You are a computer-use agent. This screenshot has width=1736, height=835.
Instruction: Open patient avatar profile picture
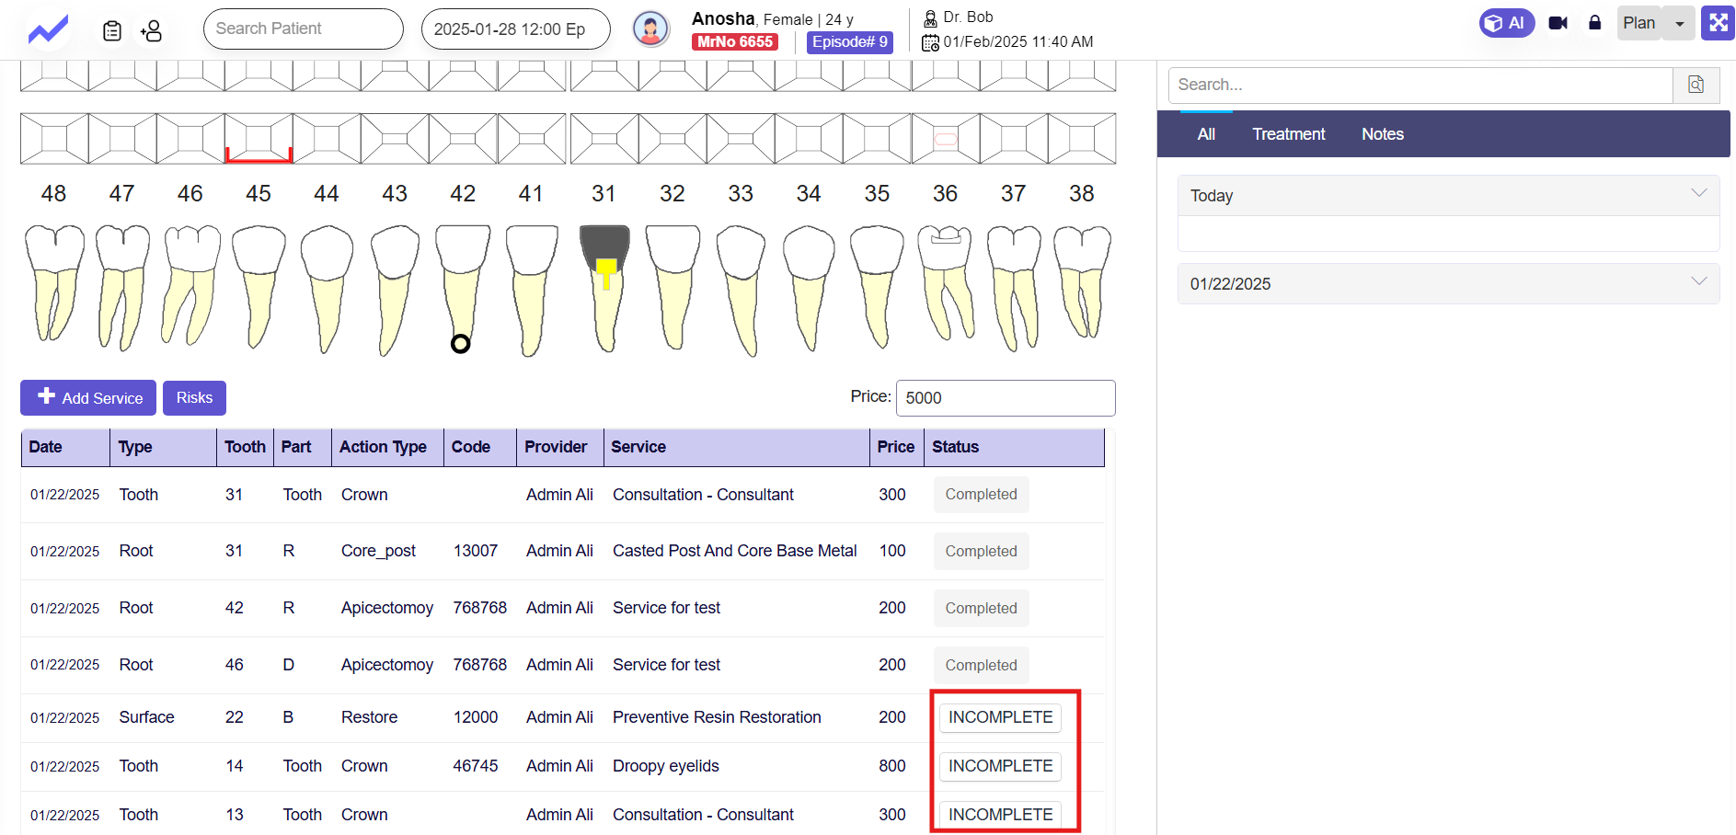click(x=650, y=29)
